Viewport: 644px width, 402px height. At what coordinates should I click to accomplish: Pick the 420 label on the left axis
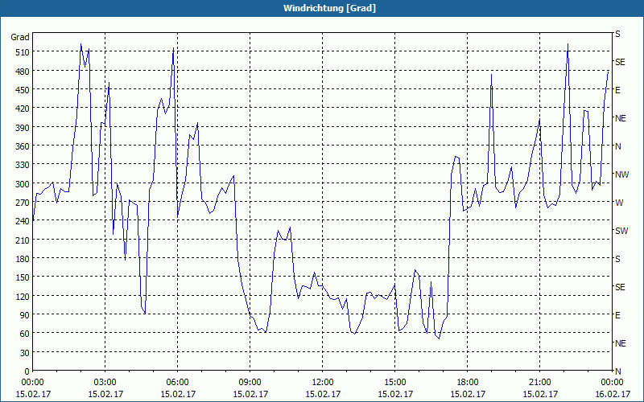point(23,109)
